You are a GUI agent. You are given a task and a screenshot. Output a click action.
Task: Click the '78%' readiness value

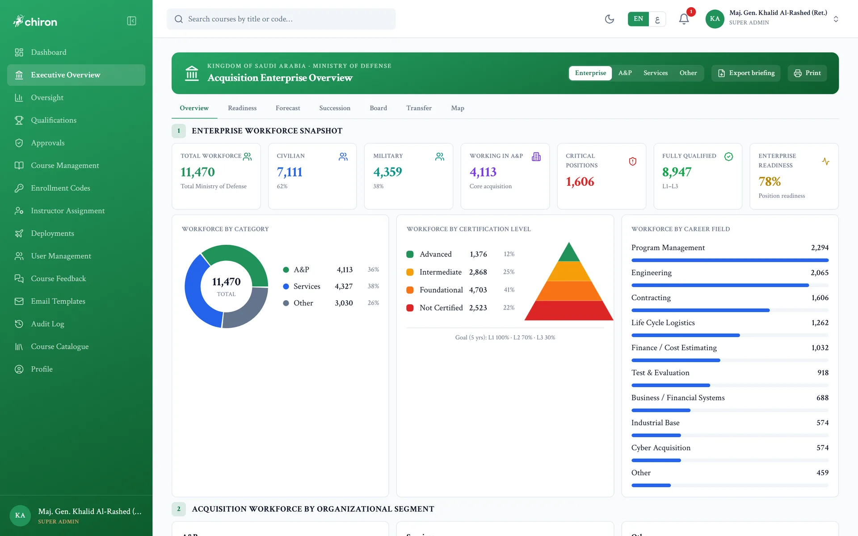770,181
